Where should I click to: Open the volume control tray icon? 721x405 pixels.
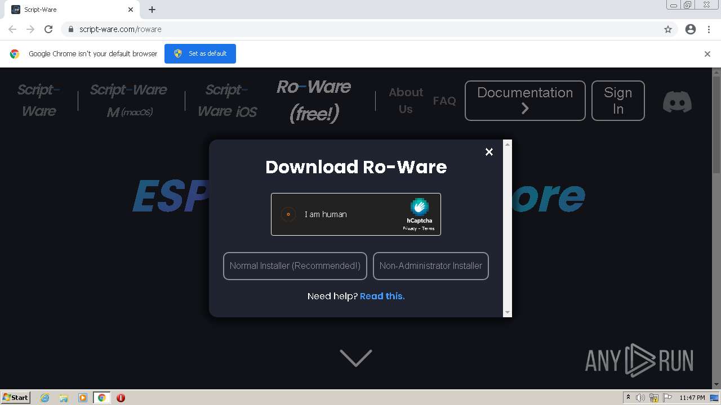(x=641, y=398)
